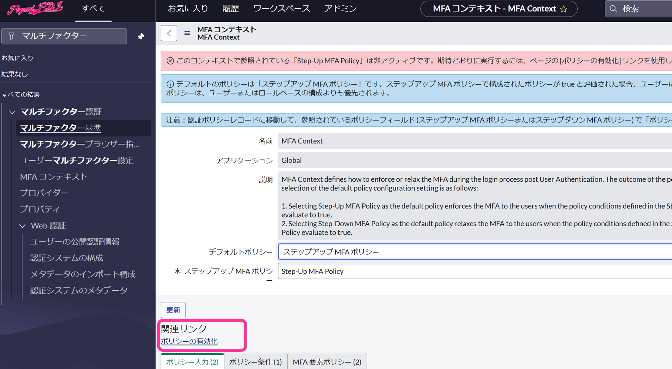Click the magnifier search icon
The image size is (672, 369).
coord(613,9)
